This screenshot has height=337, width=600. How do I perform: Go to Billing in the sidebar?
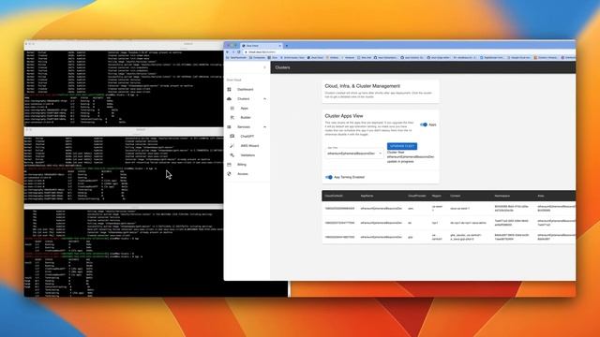coord(242,165)
